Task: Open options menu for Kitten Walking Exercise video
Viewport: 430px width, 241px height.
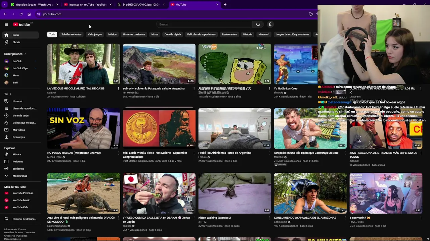Action: pyautogui.click(x=269, y=218)
